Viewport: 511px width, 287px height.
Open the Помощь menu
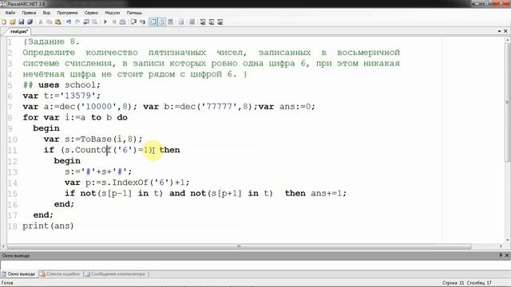[x=134, y=13]
